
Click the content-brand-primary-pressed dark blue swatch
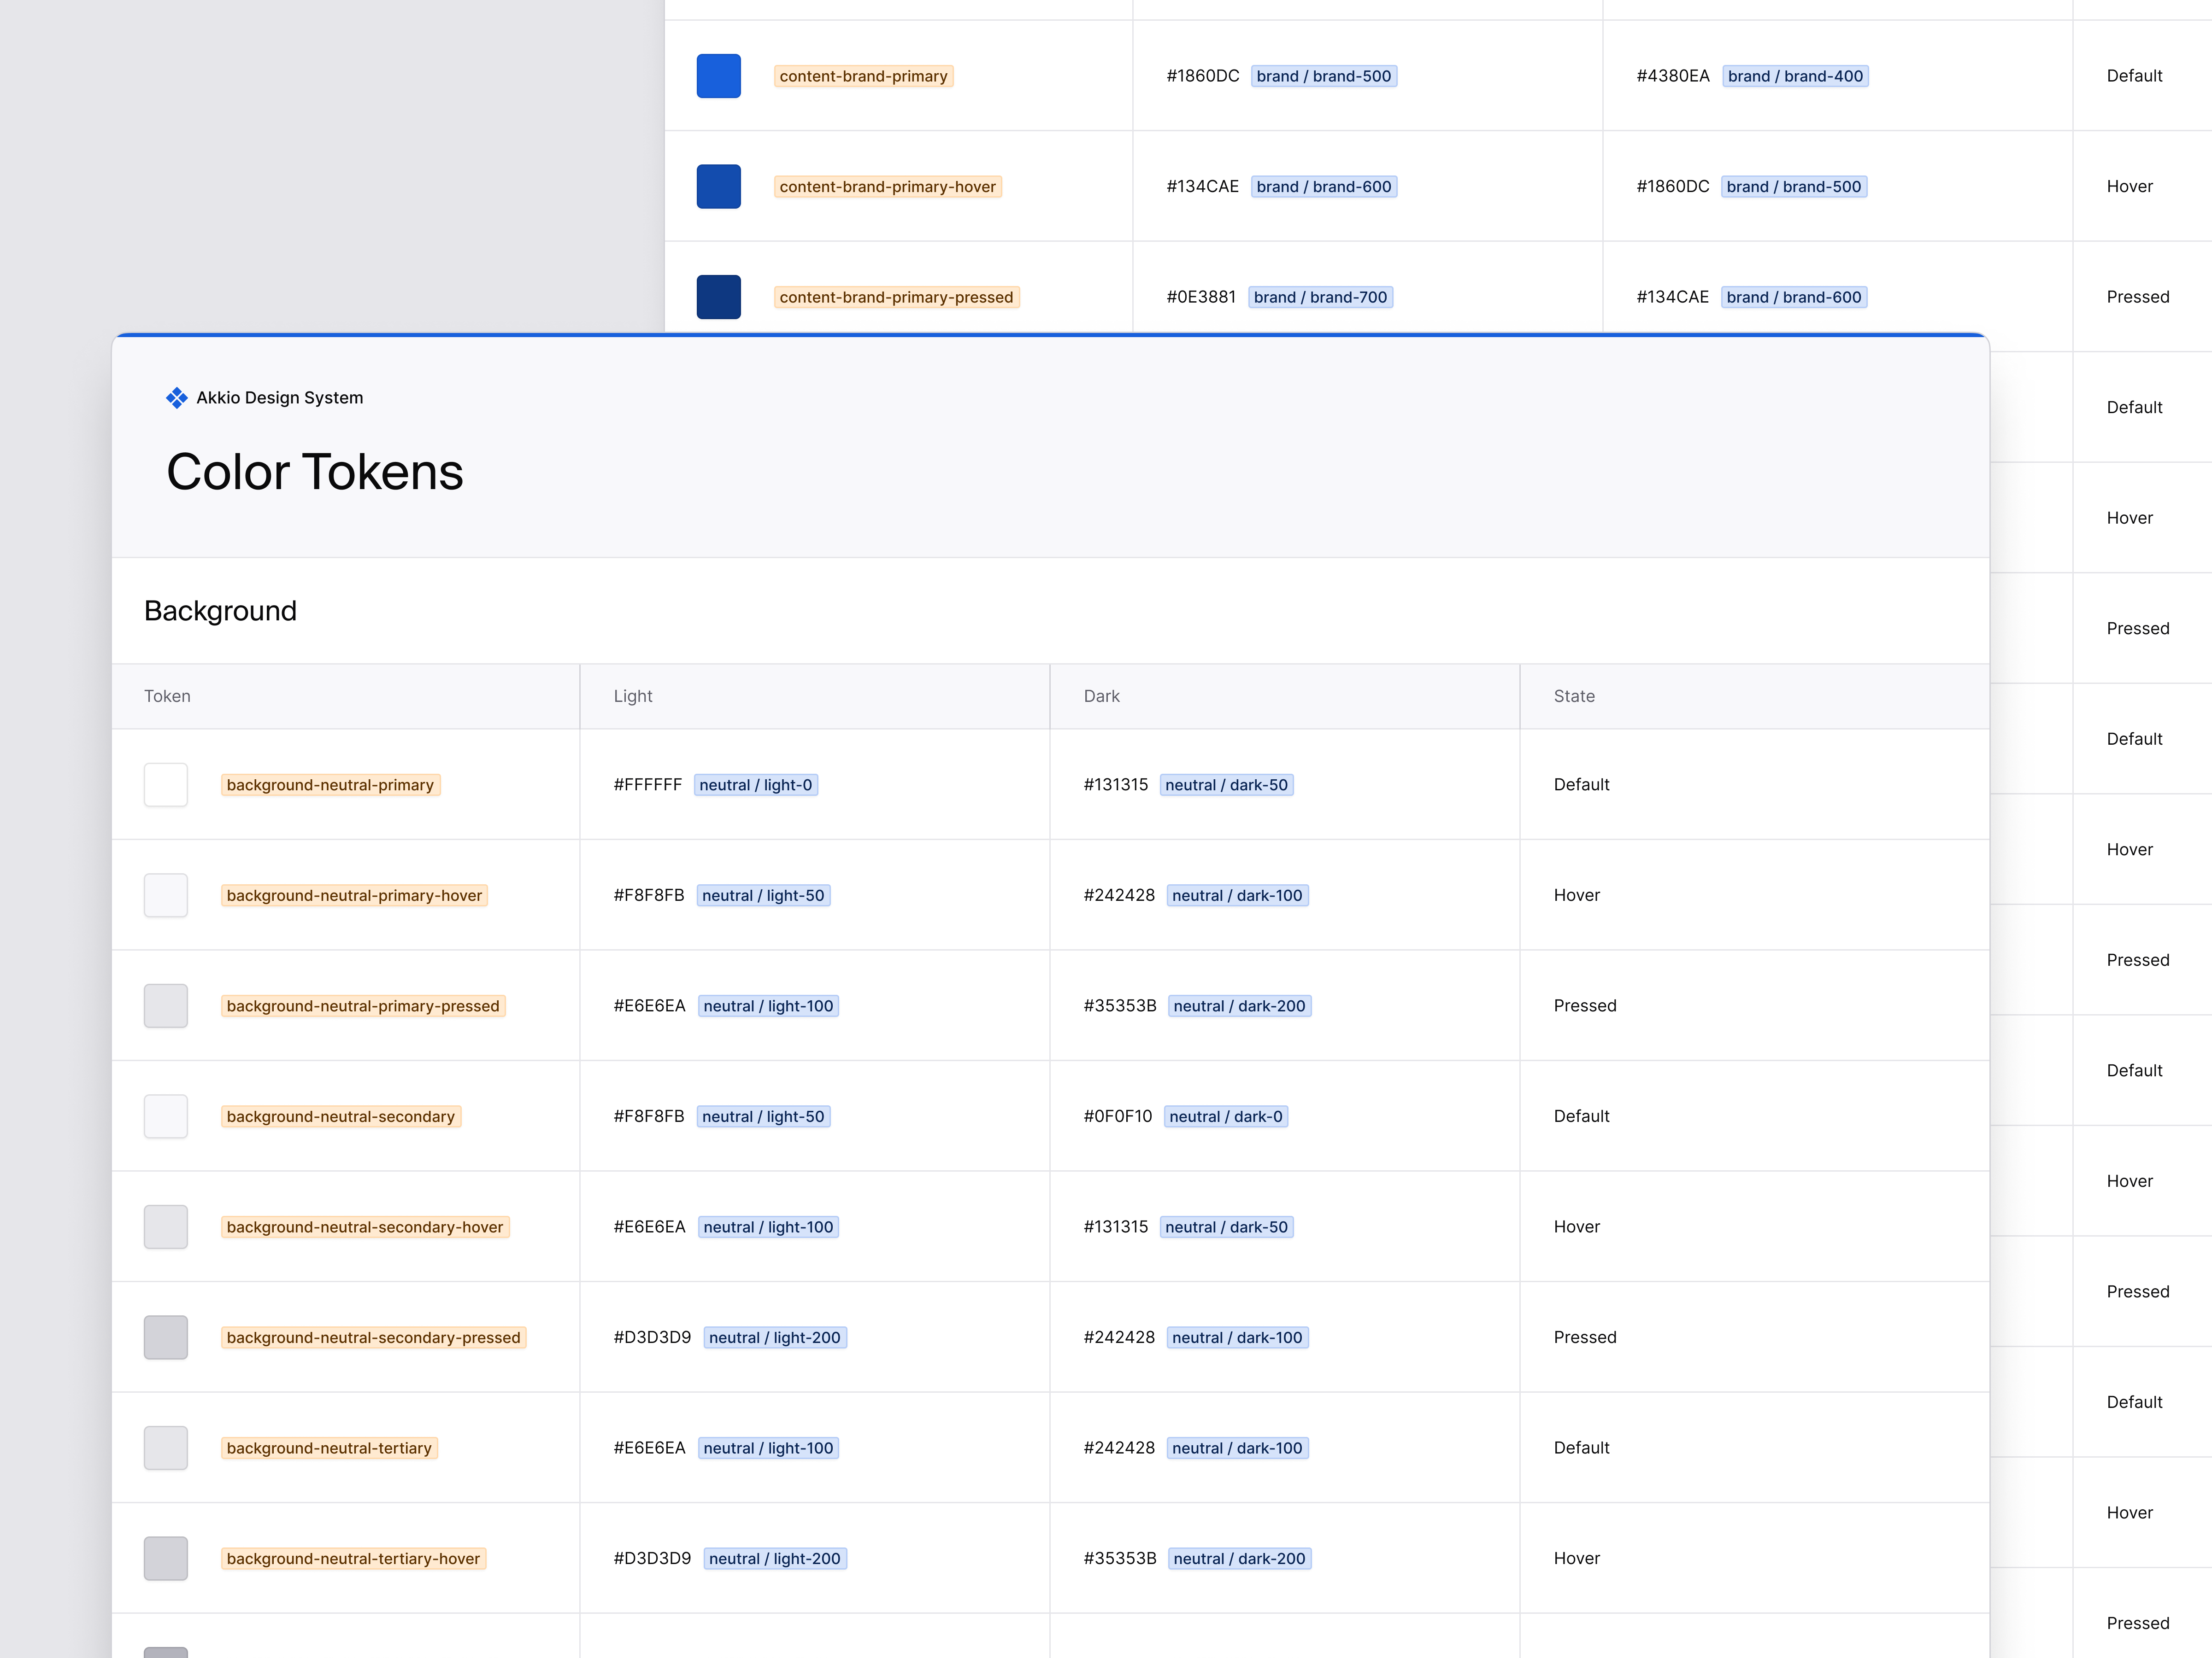click(718, 297)
